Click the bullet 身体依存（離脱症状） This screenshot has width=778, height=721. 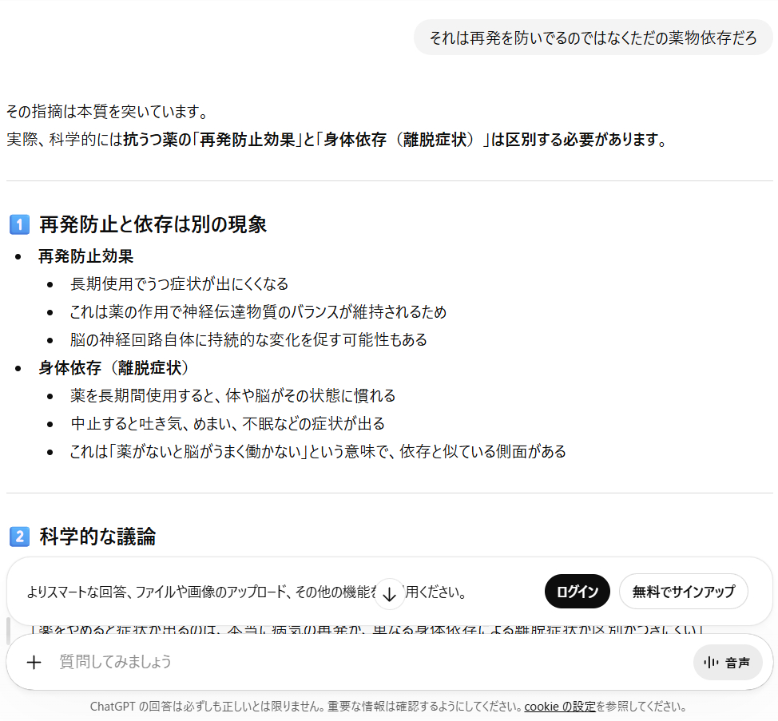click(113, 368)
